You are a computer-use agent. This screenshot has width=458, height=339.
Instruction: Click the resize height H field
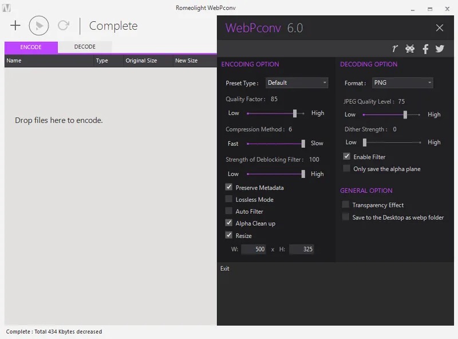302,249
